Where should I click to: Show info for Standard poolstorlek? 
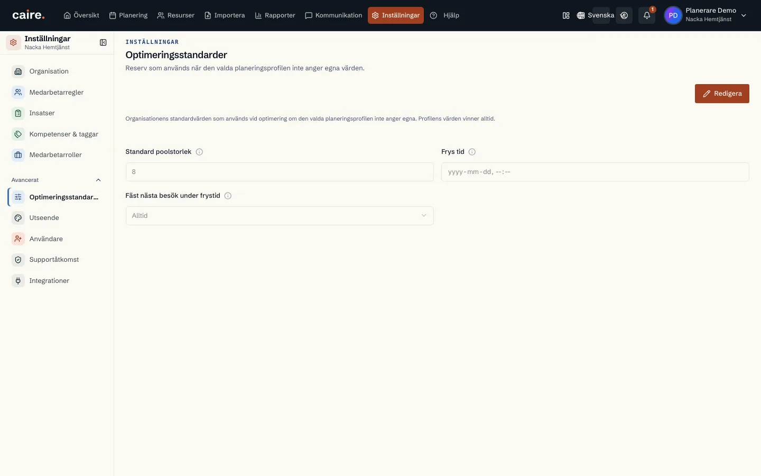coord(199,152)
